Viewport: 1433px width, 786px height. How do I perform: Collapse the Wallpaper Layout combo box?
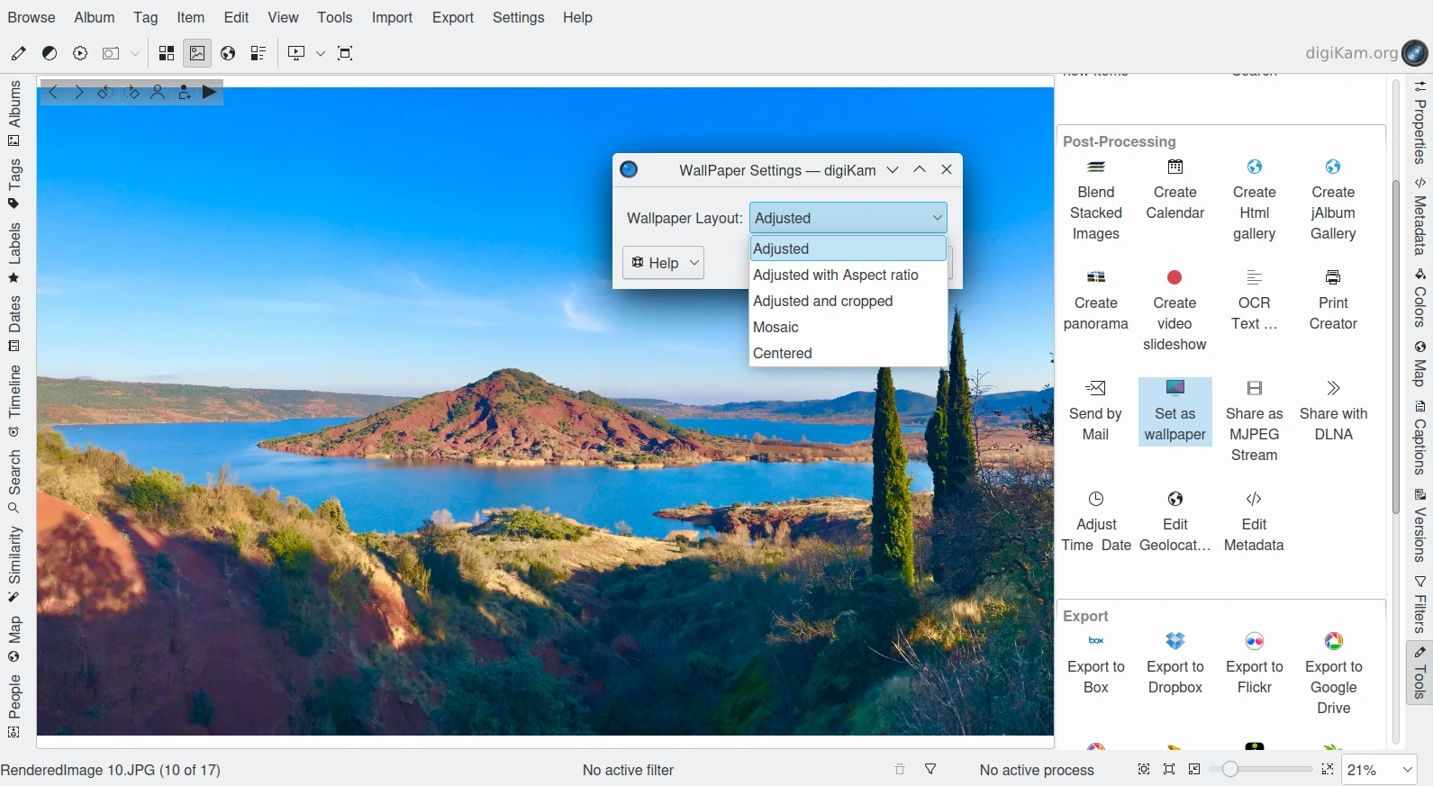pos(937,218)
